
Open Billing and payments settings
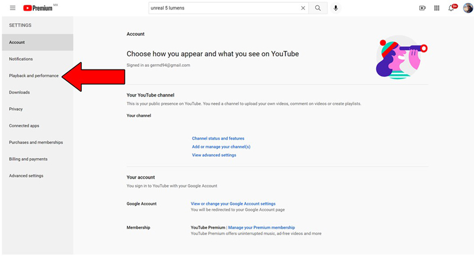coord(37,159)
